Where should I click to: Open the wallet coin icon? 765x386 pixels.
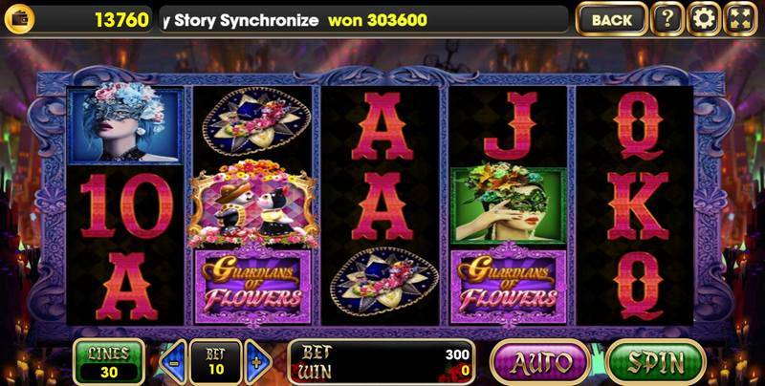click(x=19, y=19)
